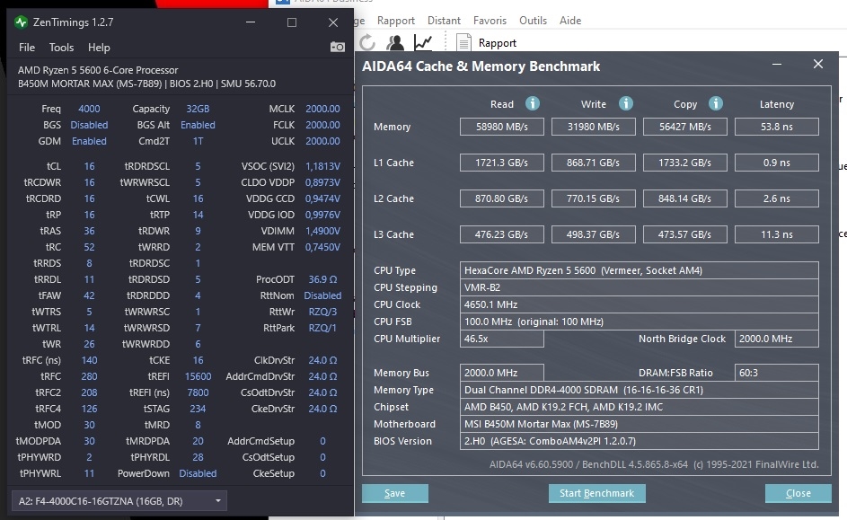Open the Outils menu in AIDA64
The height and width of the screenshot is (520, 847).
click(x=534, y=20)
